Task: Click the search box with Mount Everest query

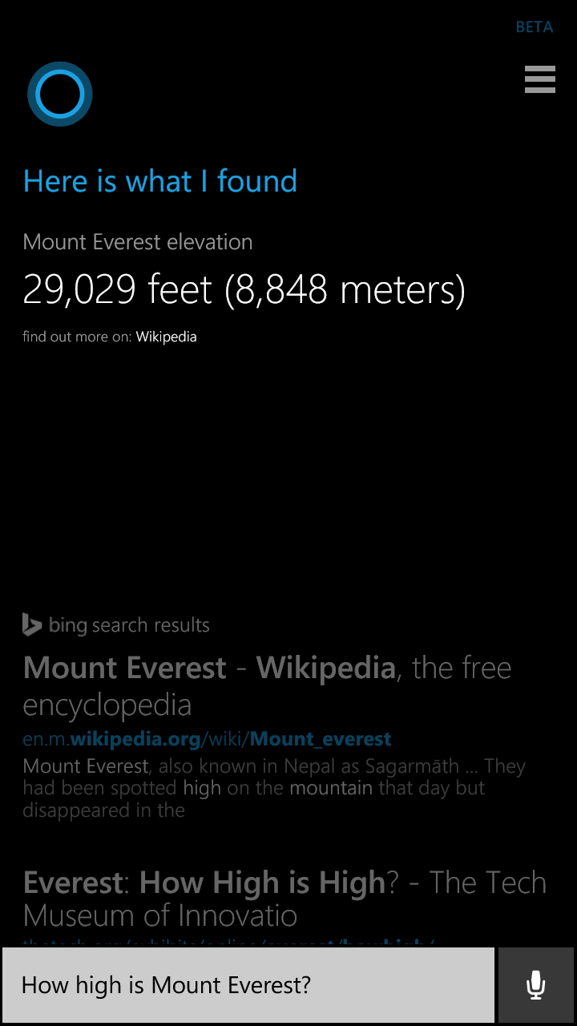Action: (248, 985)
